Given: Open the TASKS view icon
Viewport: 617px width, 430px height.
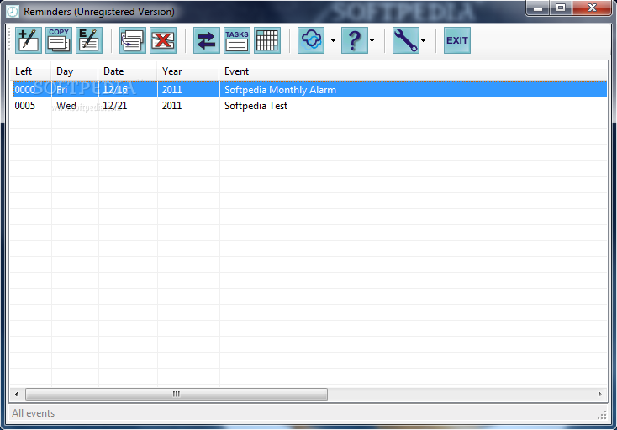Looking at the screenshot, I should (x=237, y=40).
